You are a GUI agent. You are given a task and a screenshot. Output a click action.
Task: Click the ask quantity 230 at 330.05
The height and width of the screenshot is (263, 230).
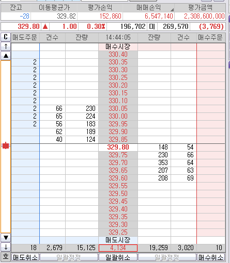click(x=90, y=109)
